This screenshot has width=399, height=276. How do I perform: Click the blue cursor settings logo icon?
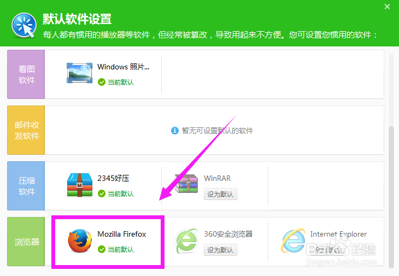[24, 26]
